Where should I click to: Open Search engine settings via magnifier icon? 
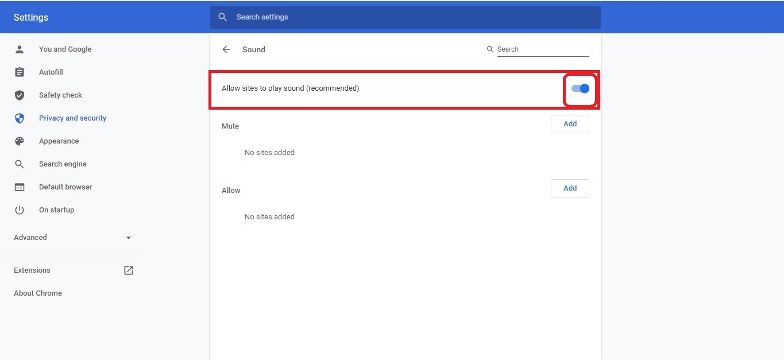(19, 164)
